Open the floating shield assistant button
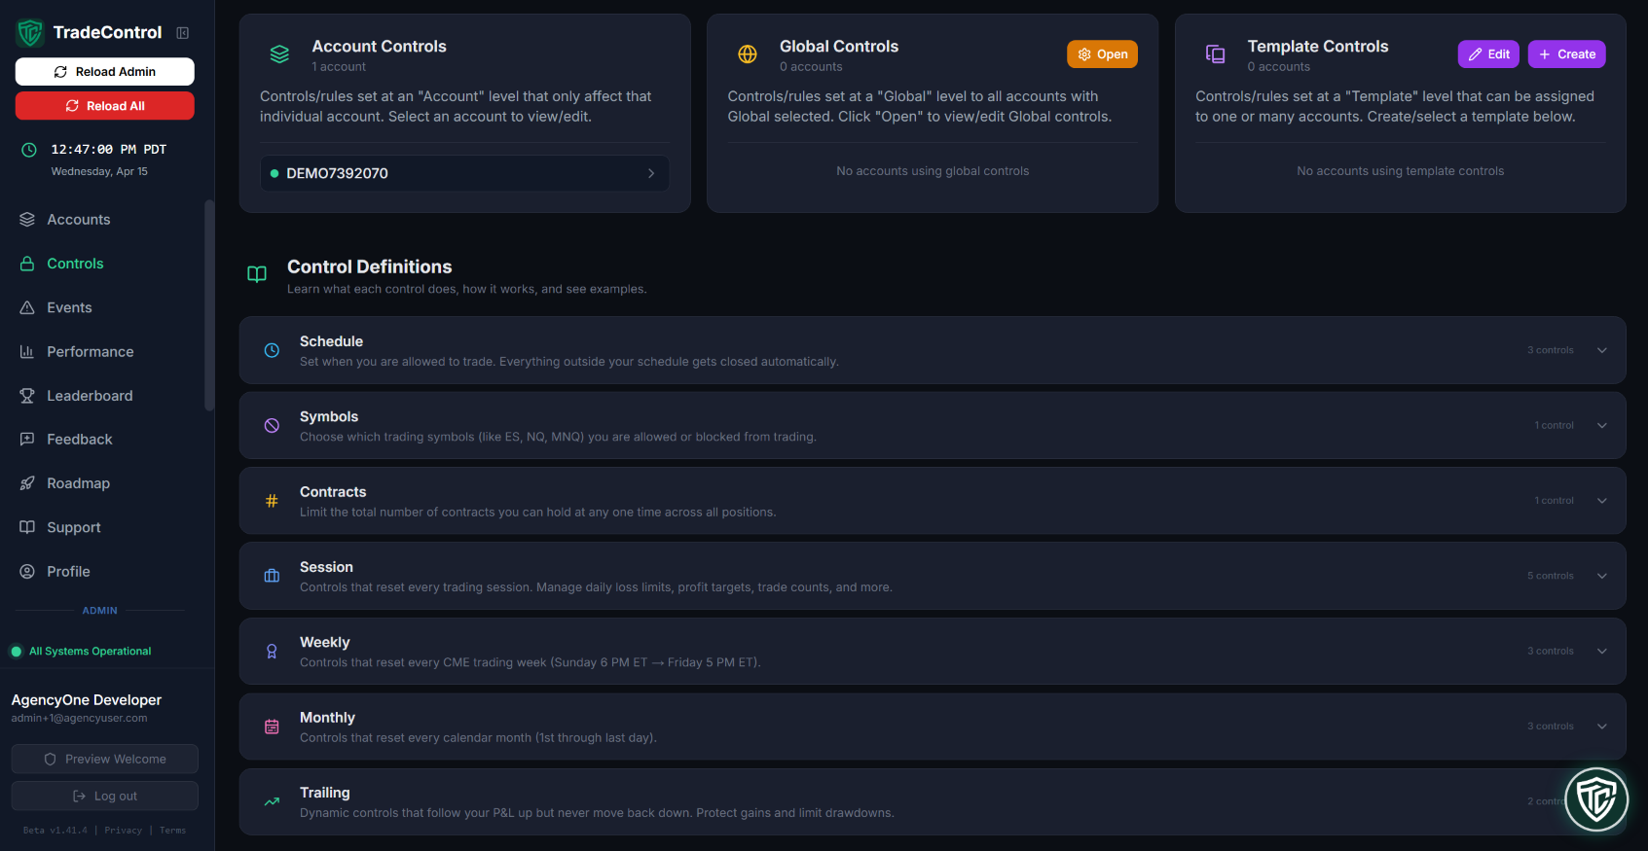This screenshot has width=1648, height=851. (x=1596, y=799)
